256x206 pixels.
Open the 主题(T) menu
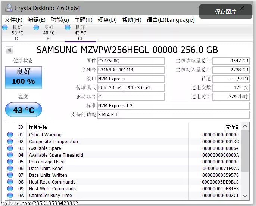[83, 20]
